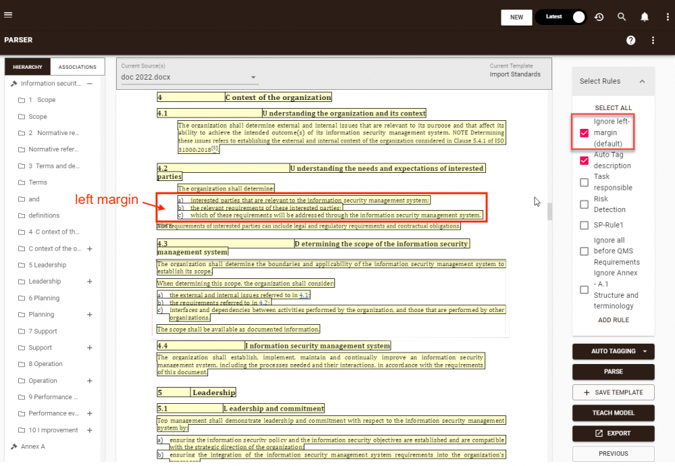Disable the Auto Tag description rule
Viewport: 675px width, 466px height.
(584, 160)
